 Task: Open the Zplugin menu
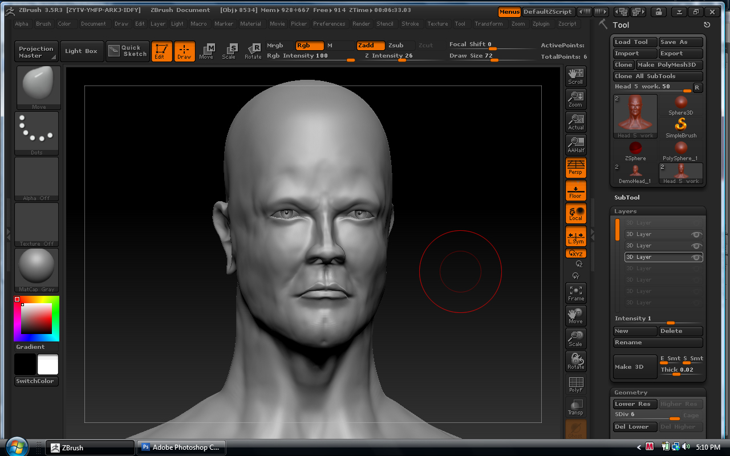coord(541,24)
